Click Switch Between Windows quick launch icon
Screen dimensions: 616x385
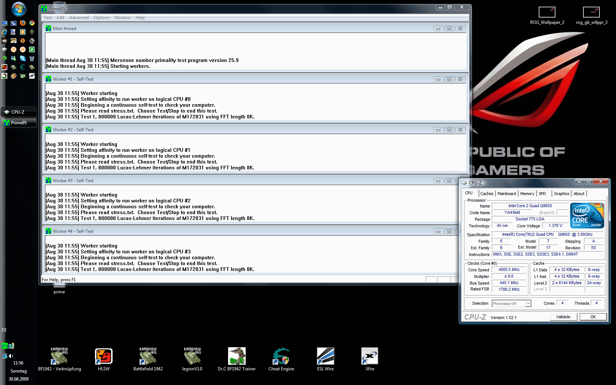tap(14, 23)
